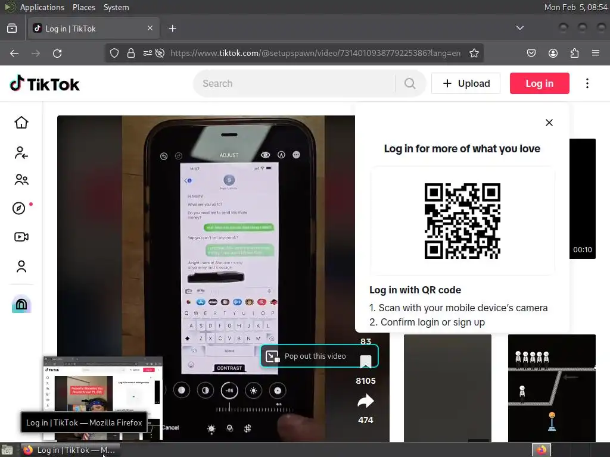Screen dimensions: 610x457
Task: Click the autoplay blocked icon in address bar
Action: (x=160, y=53)
